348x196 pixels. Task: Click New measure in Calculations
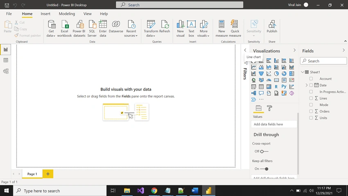(x=221, y=28)
